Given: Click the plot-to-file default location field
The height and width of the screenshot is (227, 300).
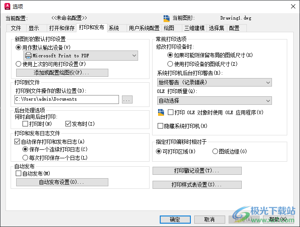Looking at the screenshot, I should (x=67, y=99).
